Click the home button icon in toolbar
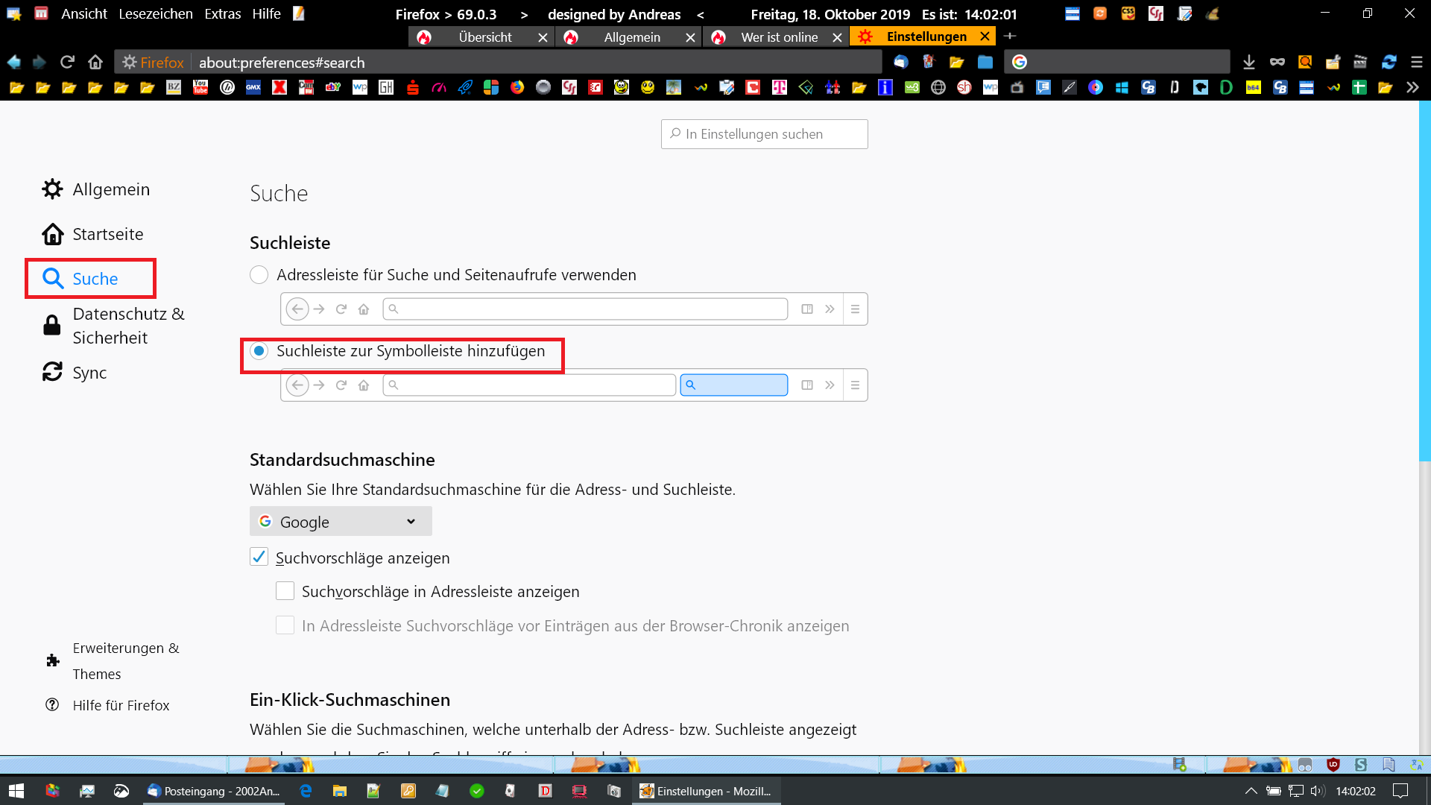 click(95, 62)
